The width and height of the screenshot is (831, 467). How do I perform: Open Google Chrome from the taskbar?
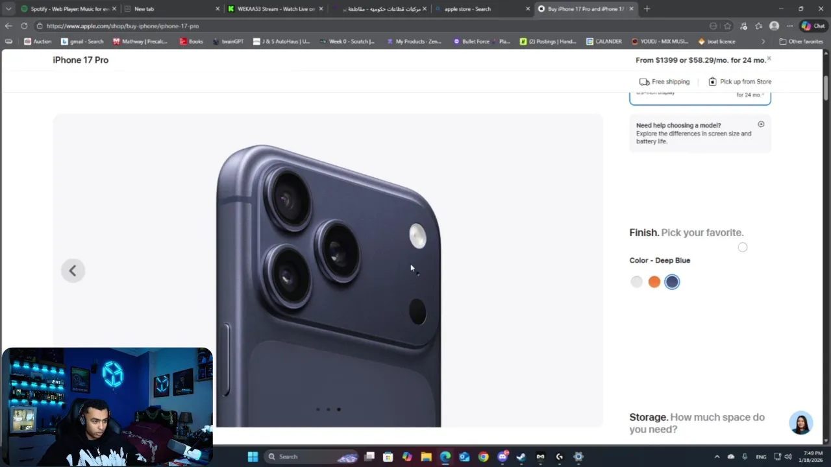click(x=483, y=457)
